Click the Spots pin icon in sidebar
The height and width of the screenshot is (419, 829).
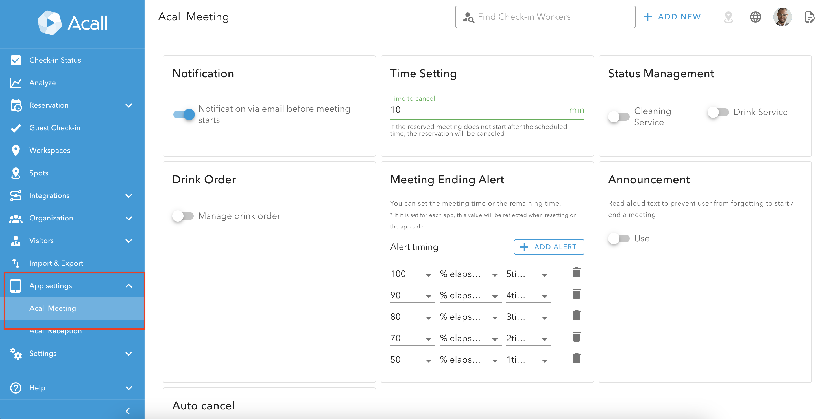click(x=16, y=173)
